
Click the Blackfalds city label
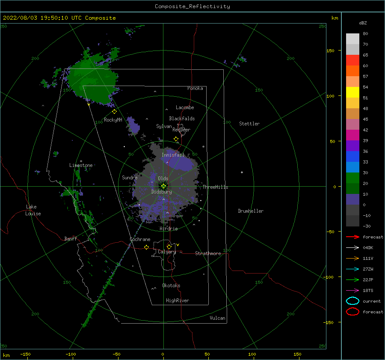coord(182,119)
